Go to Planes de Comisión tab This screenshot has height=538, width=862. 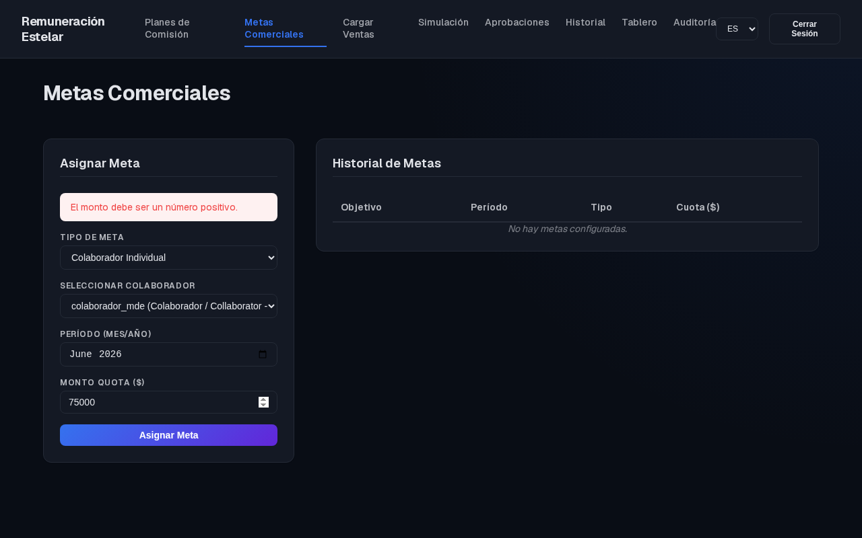(187, 29)
